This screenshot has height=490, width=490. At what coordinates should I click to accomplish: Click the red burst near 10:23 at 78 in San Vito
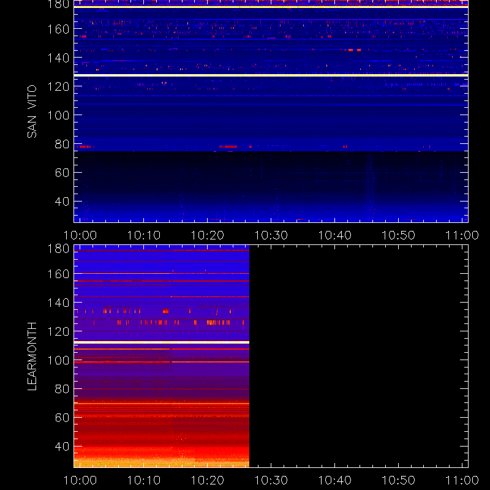228,146
